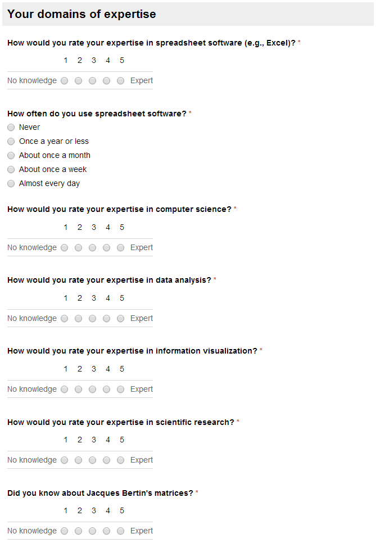Set data analysis expertise to 4

(107, 318)
